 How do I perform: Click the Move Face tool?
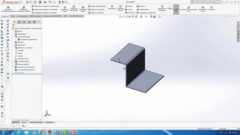point(202,9)
